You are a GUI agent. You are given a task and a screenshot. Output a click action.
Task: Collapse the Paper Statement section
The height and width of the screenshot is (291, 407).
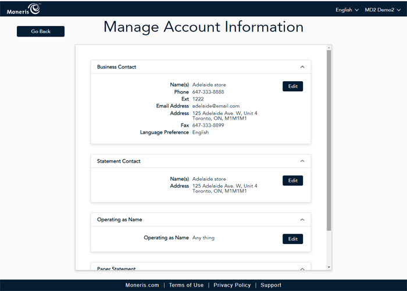302,269
